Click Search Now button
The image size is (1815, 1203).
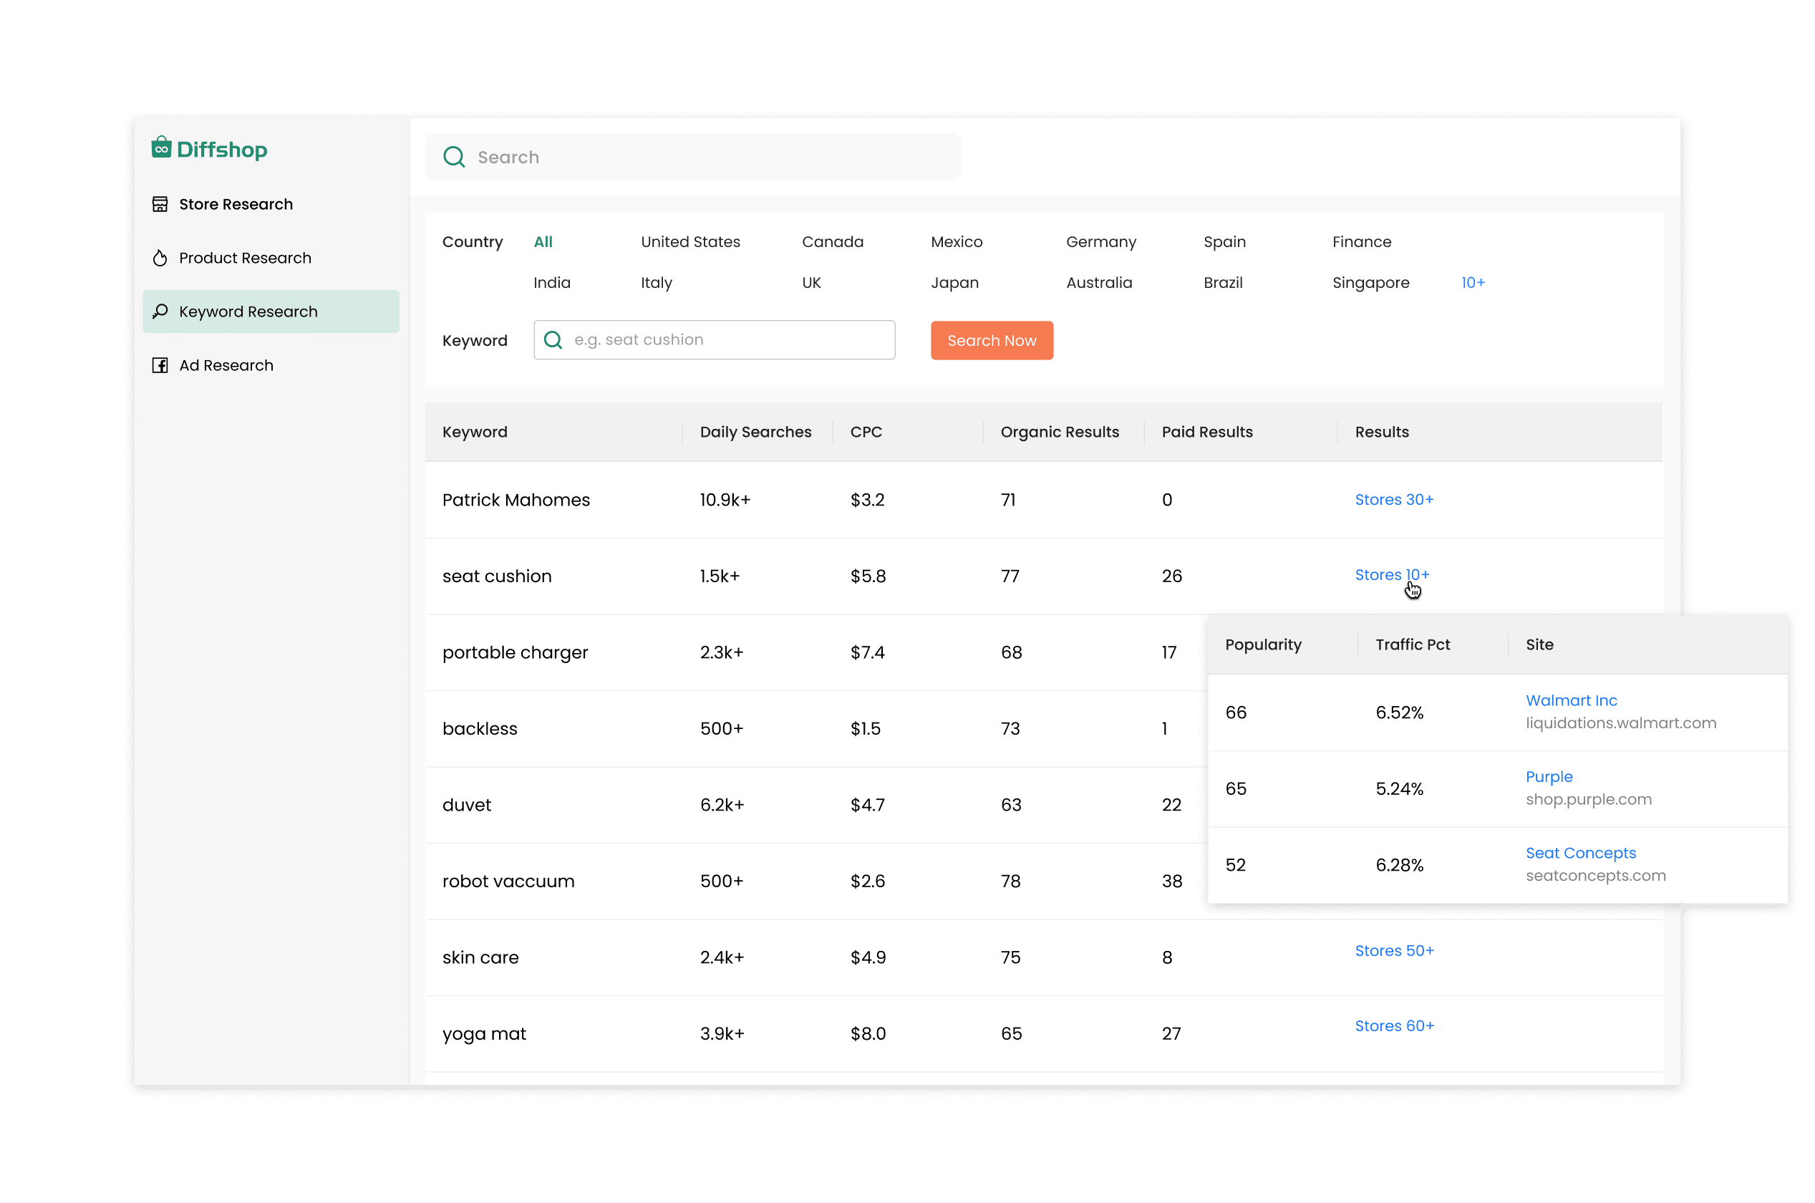click(x=992, y=339)
